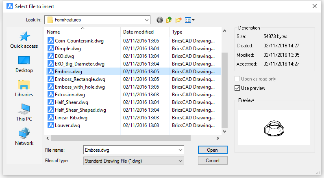
Task: Browse the Network location
Action: click(x=24, y=137)
